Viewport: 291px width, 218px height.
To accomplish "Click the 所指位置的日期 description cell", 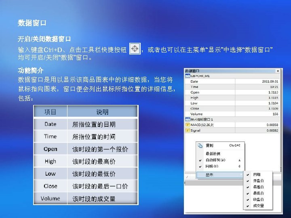I will (x=102, y=124).
